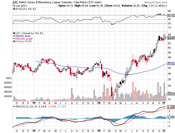Click the JJC (Weekly) 54.52 legend label

(x=29, y=33)
